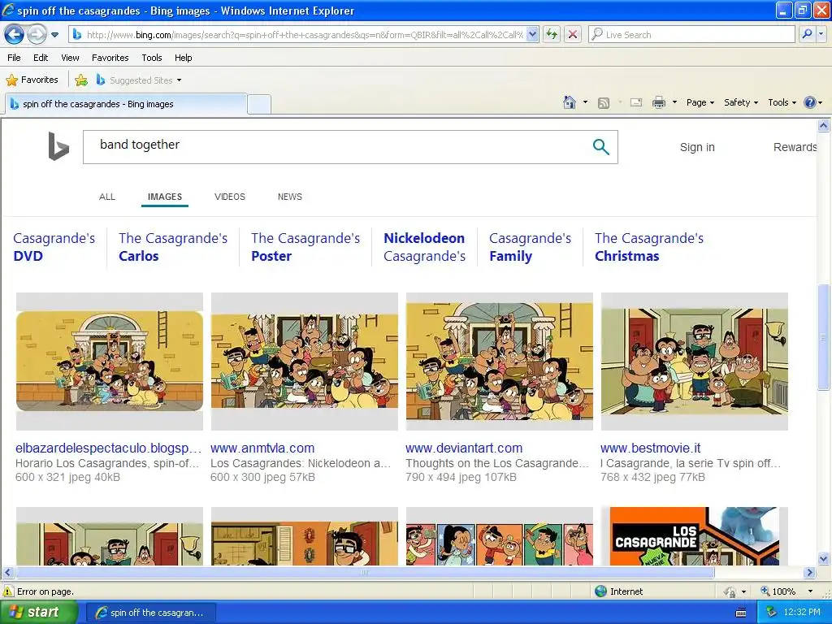Click the RSS feeds icon
The width and height of the screenshot is (832, 624).
point(604,103)
